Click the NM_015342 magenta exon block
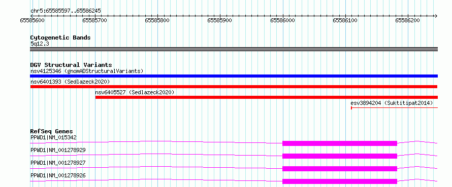Image resolution: width=452 pixels, height=187 pixels. tap(340, 143)
